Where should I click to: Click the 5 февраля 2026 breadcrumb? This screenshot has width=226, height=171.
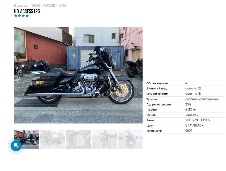tap(27, 6)
